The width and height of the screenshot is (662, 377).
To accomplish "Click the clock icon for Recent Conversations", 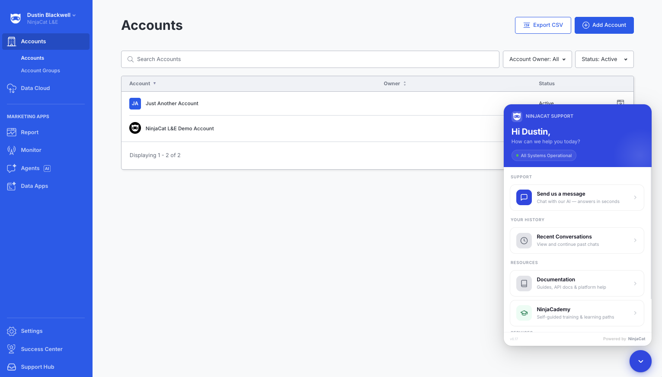I will (x=524, y=240).
